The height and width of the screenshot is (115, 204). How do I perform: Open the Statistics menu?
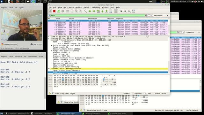(87, 7)
